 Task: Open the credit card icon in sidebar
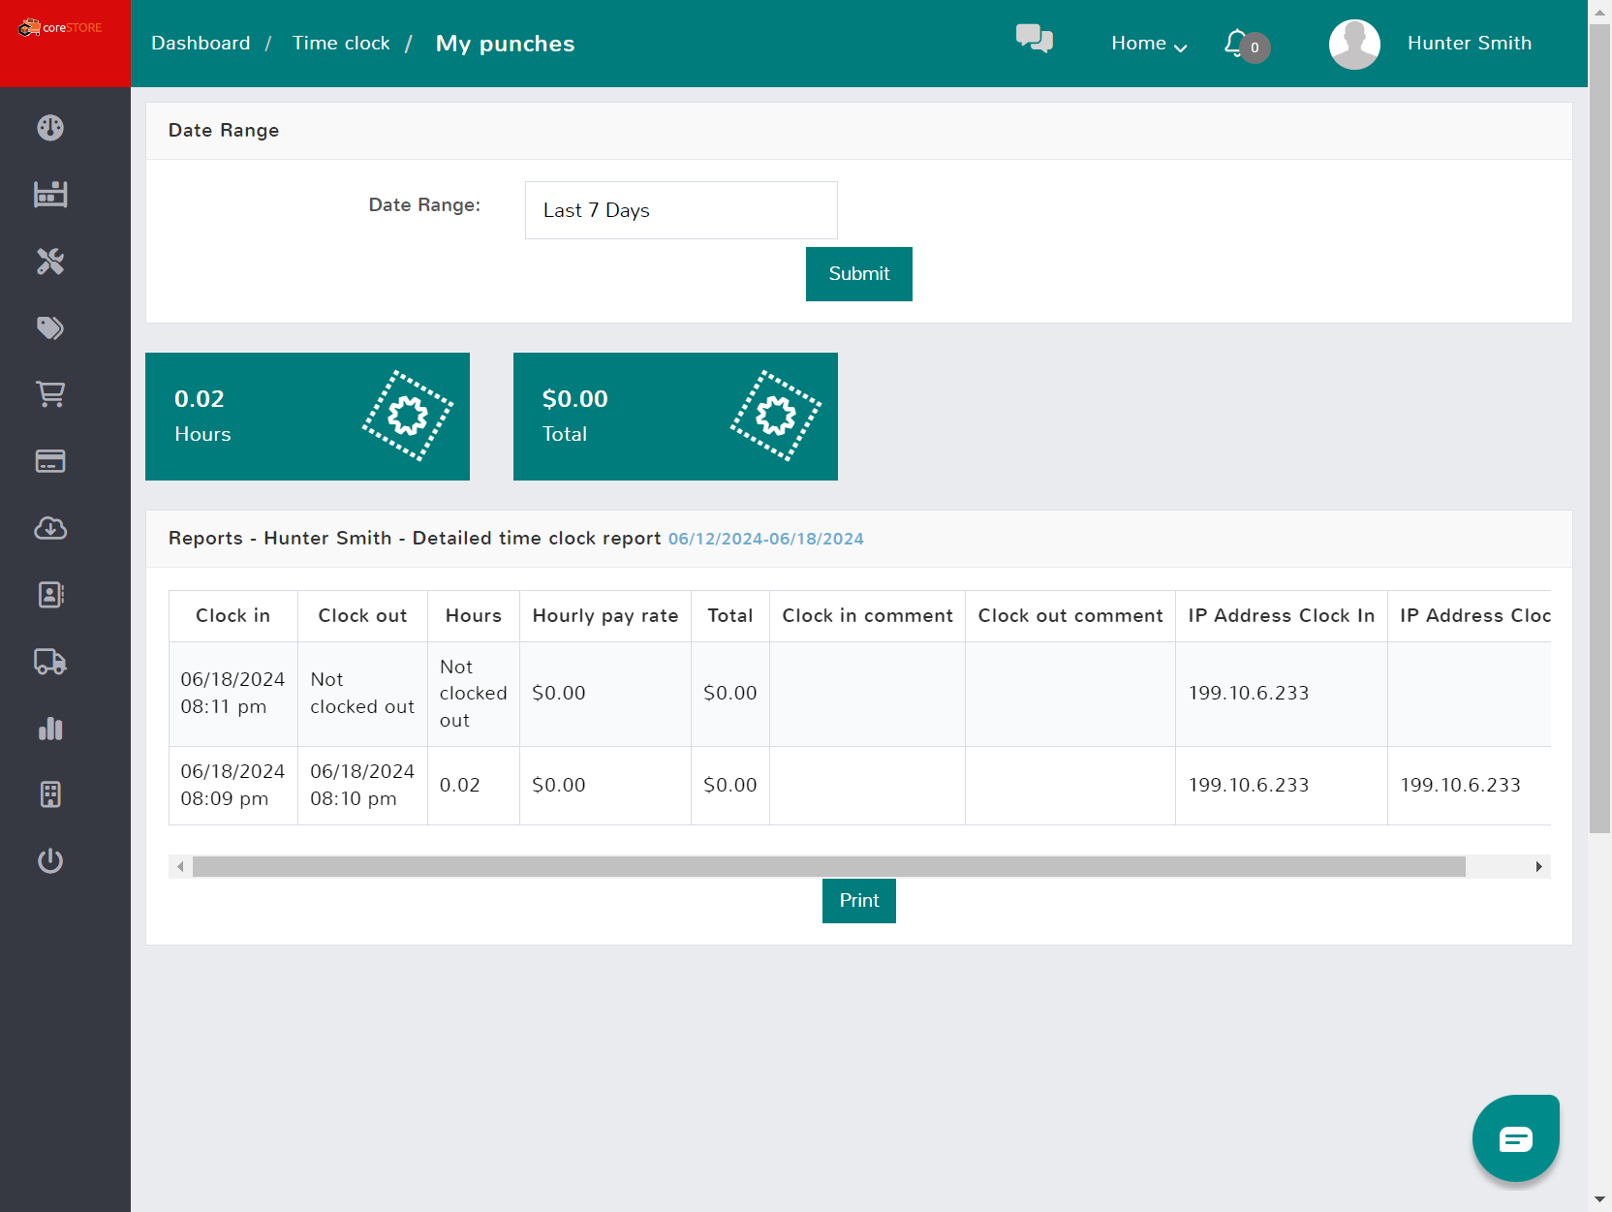coord(50,461)
